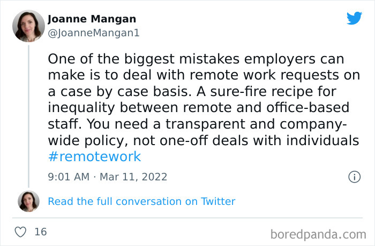This screenshot has height=246, width=375.
Task: Click the like count 16
Action: (x=40, y=232)
